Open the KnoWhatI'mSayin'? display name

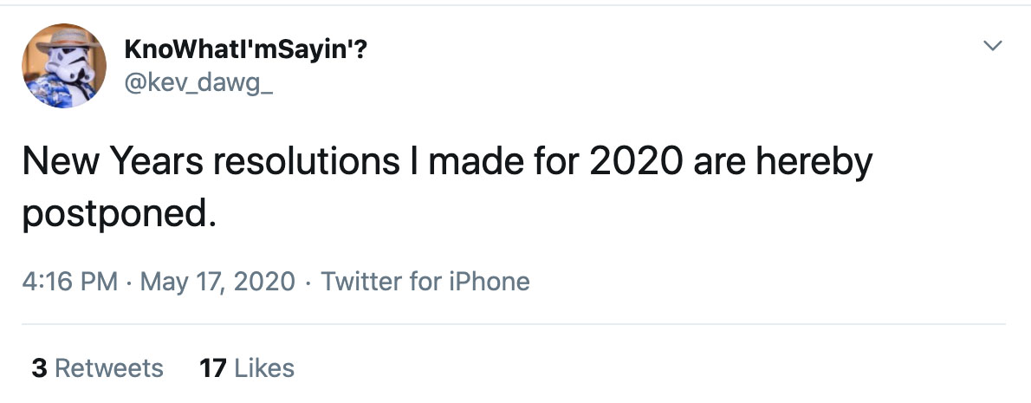[245, 51]
